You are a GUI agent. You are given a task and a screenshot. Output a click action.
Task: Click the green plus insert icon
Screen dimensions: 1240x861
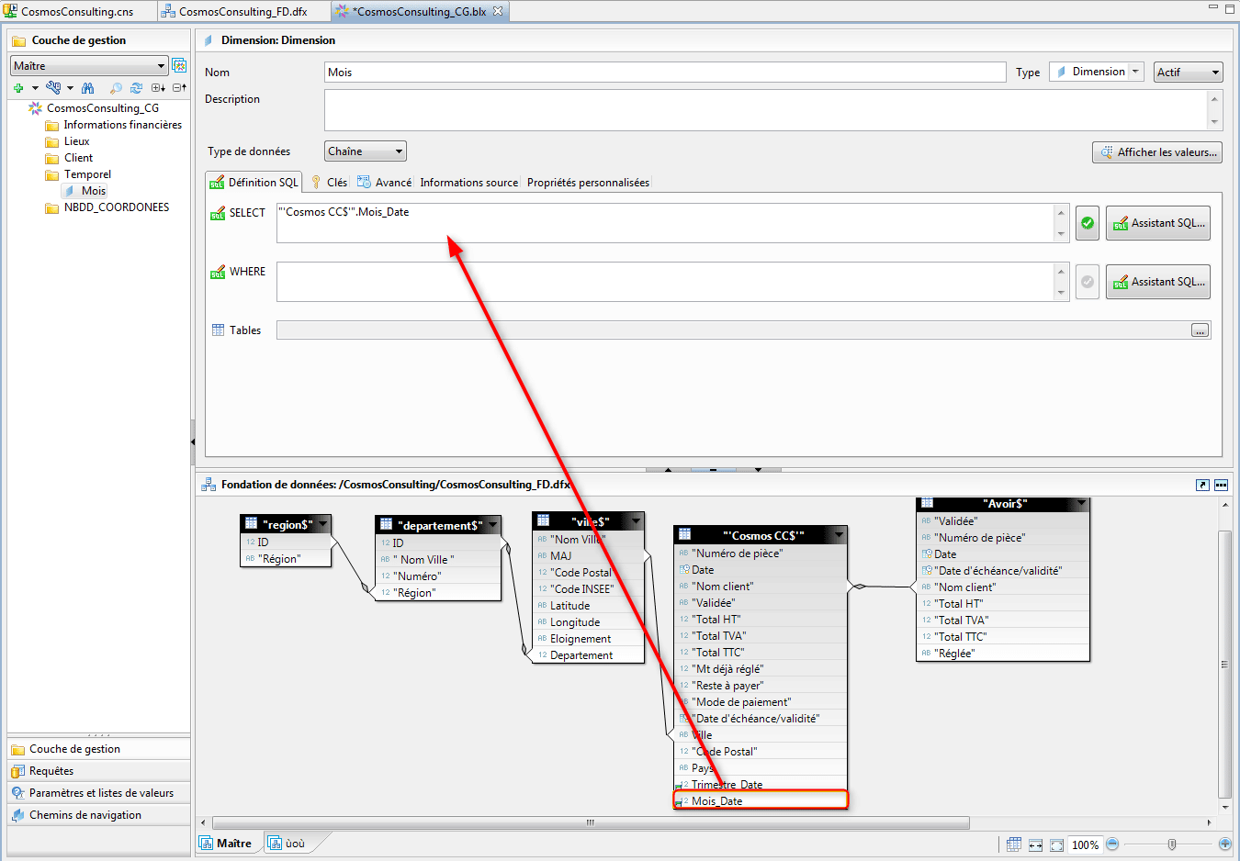pyautogui.click(x=18, y=88)
